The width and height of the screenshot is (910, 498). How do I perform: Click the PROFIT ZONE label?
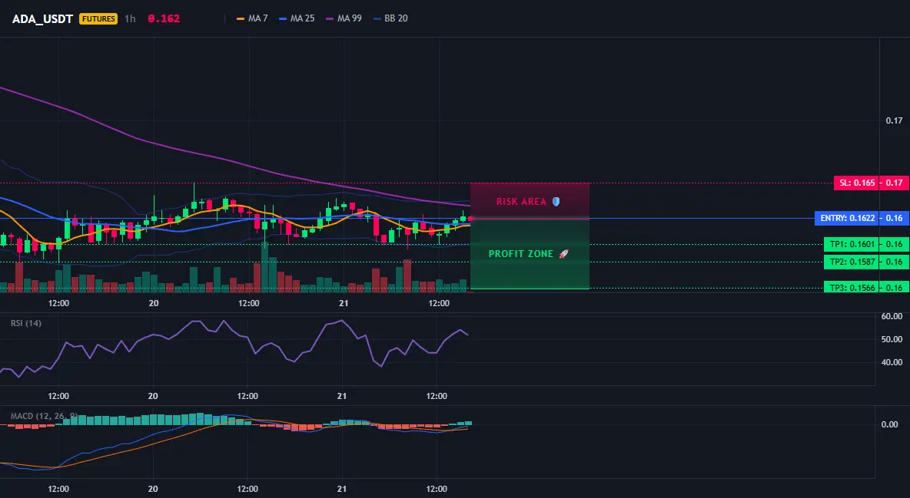(521, 254)
